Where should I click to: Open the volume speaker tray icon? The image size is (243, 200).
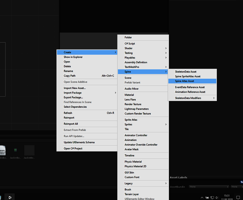tap(217, 198)
